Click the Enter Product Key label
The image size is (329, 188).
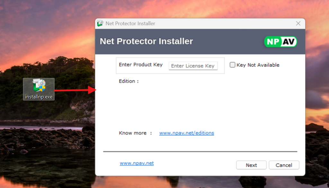[x=141, y=65]
